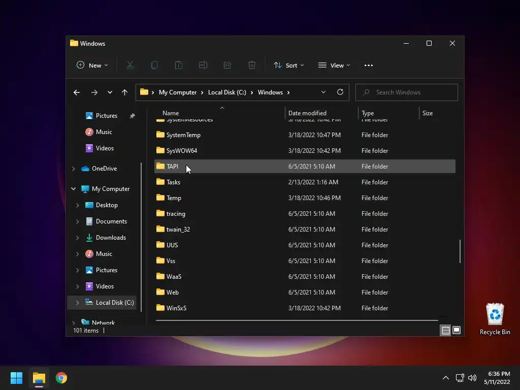Go forward with the right arrow

click(94, 92)
